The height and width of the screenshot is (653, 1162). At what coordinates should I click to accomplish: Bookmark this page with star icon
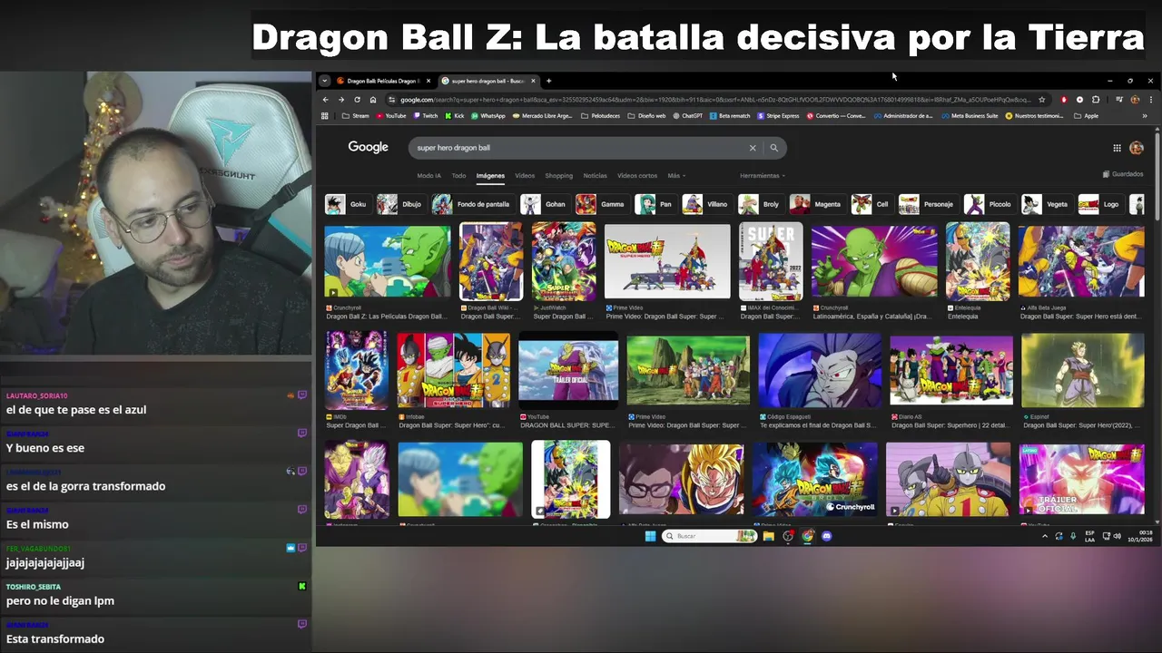[1042, 100]
